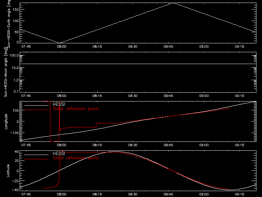Click red legend line sample in Latitude plot
This screenshot has height=197, width=262.
[36, 159]
